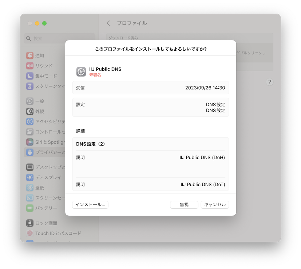Click the Screen Time hourglass icon
This screenshot has width=301, height=269.
(30, 86)
